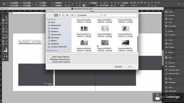
Task: Enable Create Static Captions checkbox
Action: [x=51, y=62]
